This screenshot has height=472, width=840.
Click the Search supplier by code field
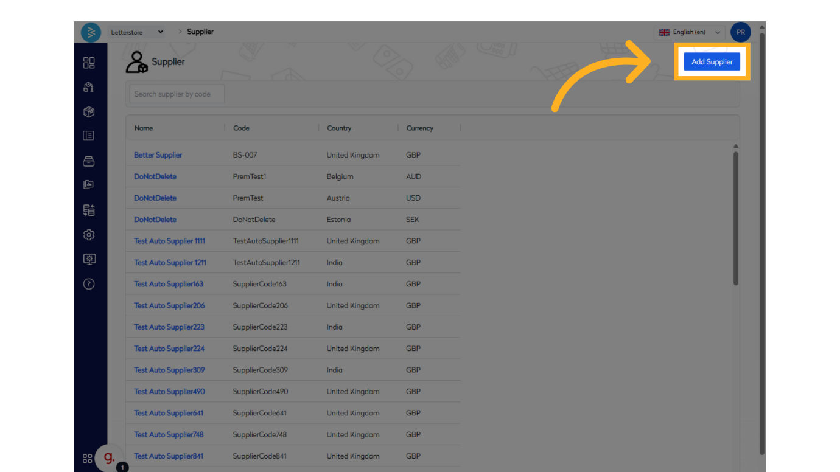point(177,94)
